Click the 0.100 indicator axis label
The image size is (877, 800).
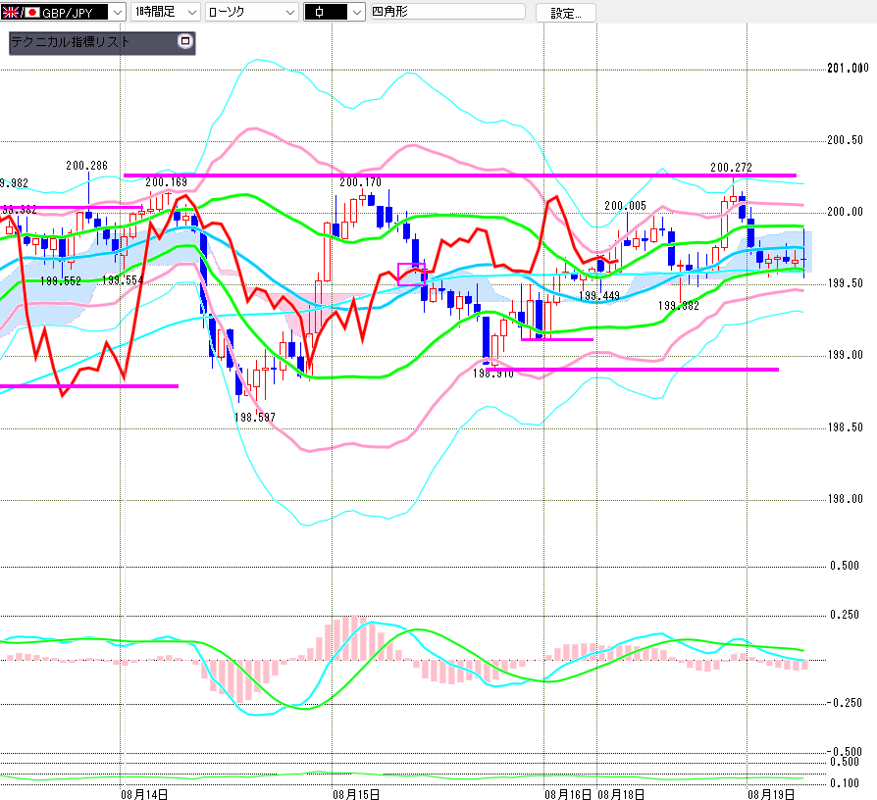pos(845,783)
